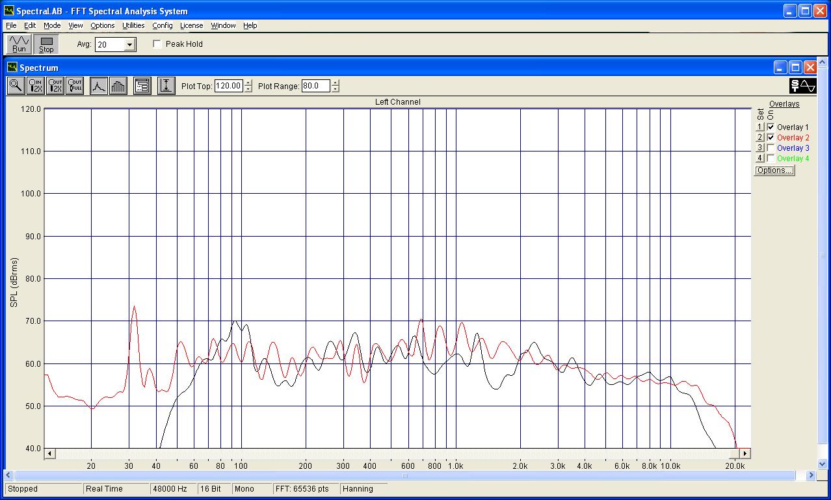
Task: Open the spectrum display settings dialog icon
Action: pos(142,86)
